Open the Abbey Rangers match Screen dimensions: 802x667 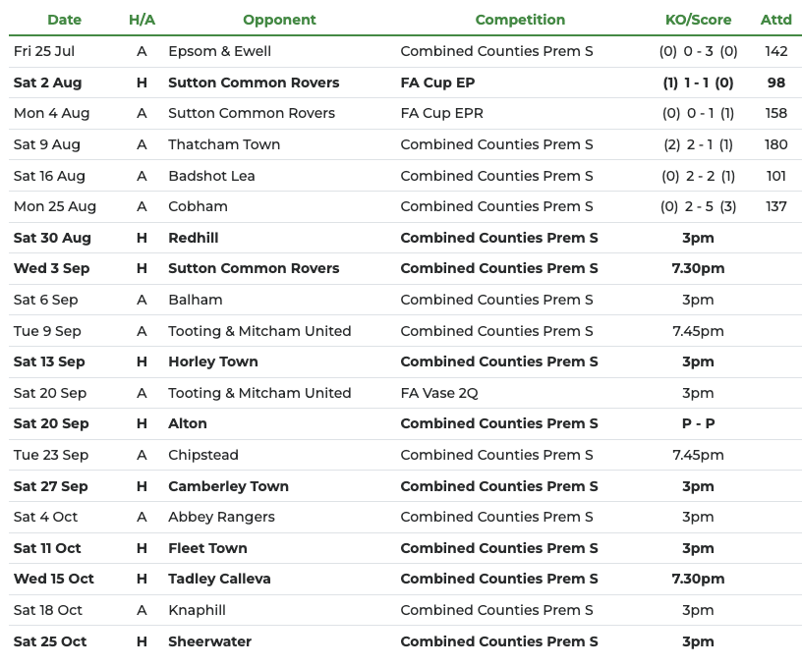221,517
